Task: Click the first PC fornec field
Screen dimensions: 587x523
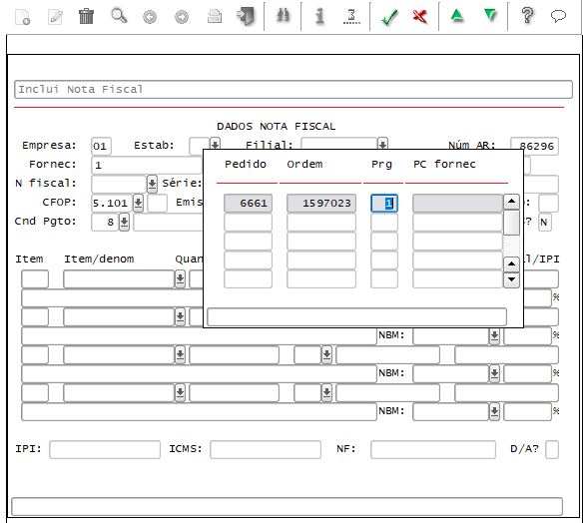Action: 457,203
